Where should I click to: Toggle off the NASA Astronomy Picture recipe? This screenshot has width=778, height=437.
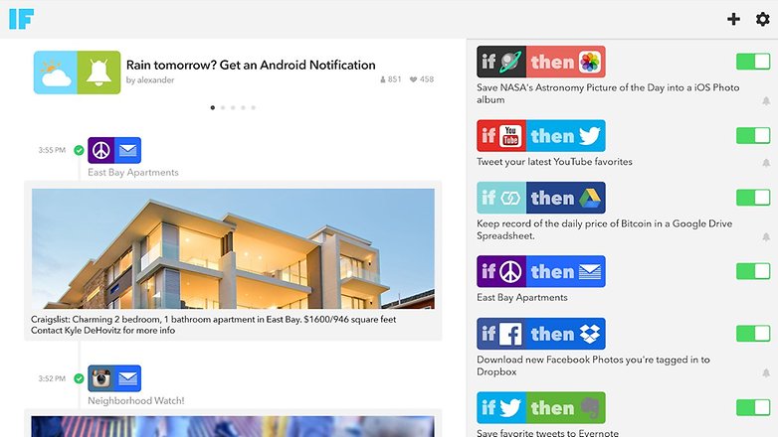click(753, 62)
